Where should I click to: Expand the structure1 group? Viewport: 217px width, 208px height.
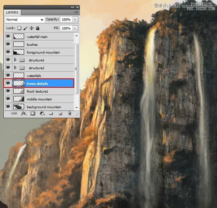(x=15, y=60)
